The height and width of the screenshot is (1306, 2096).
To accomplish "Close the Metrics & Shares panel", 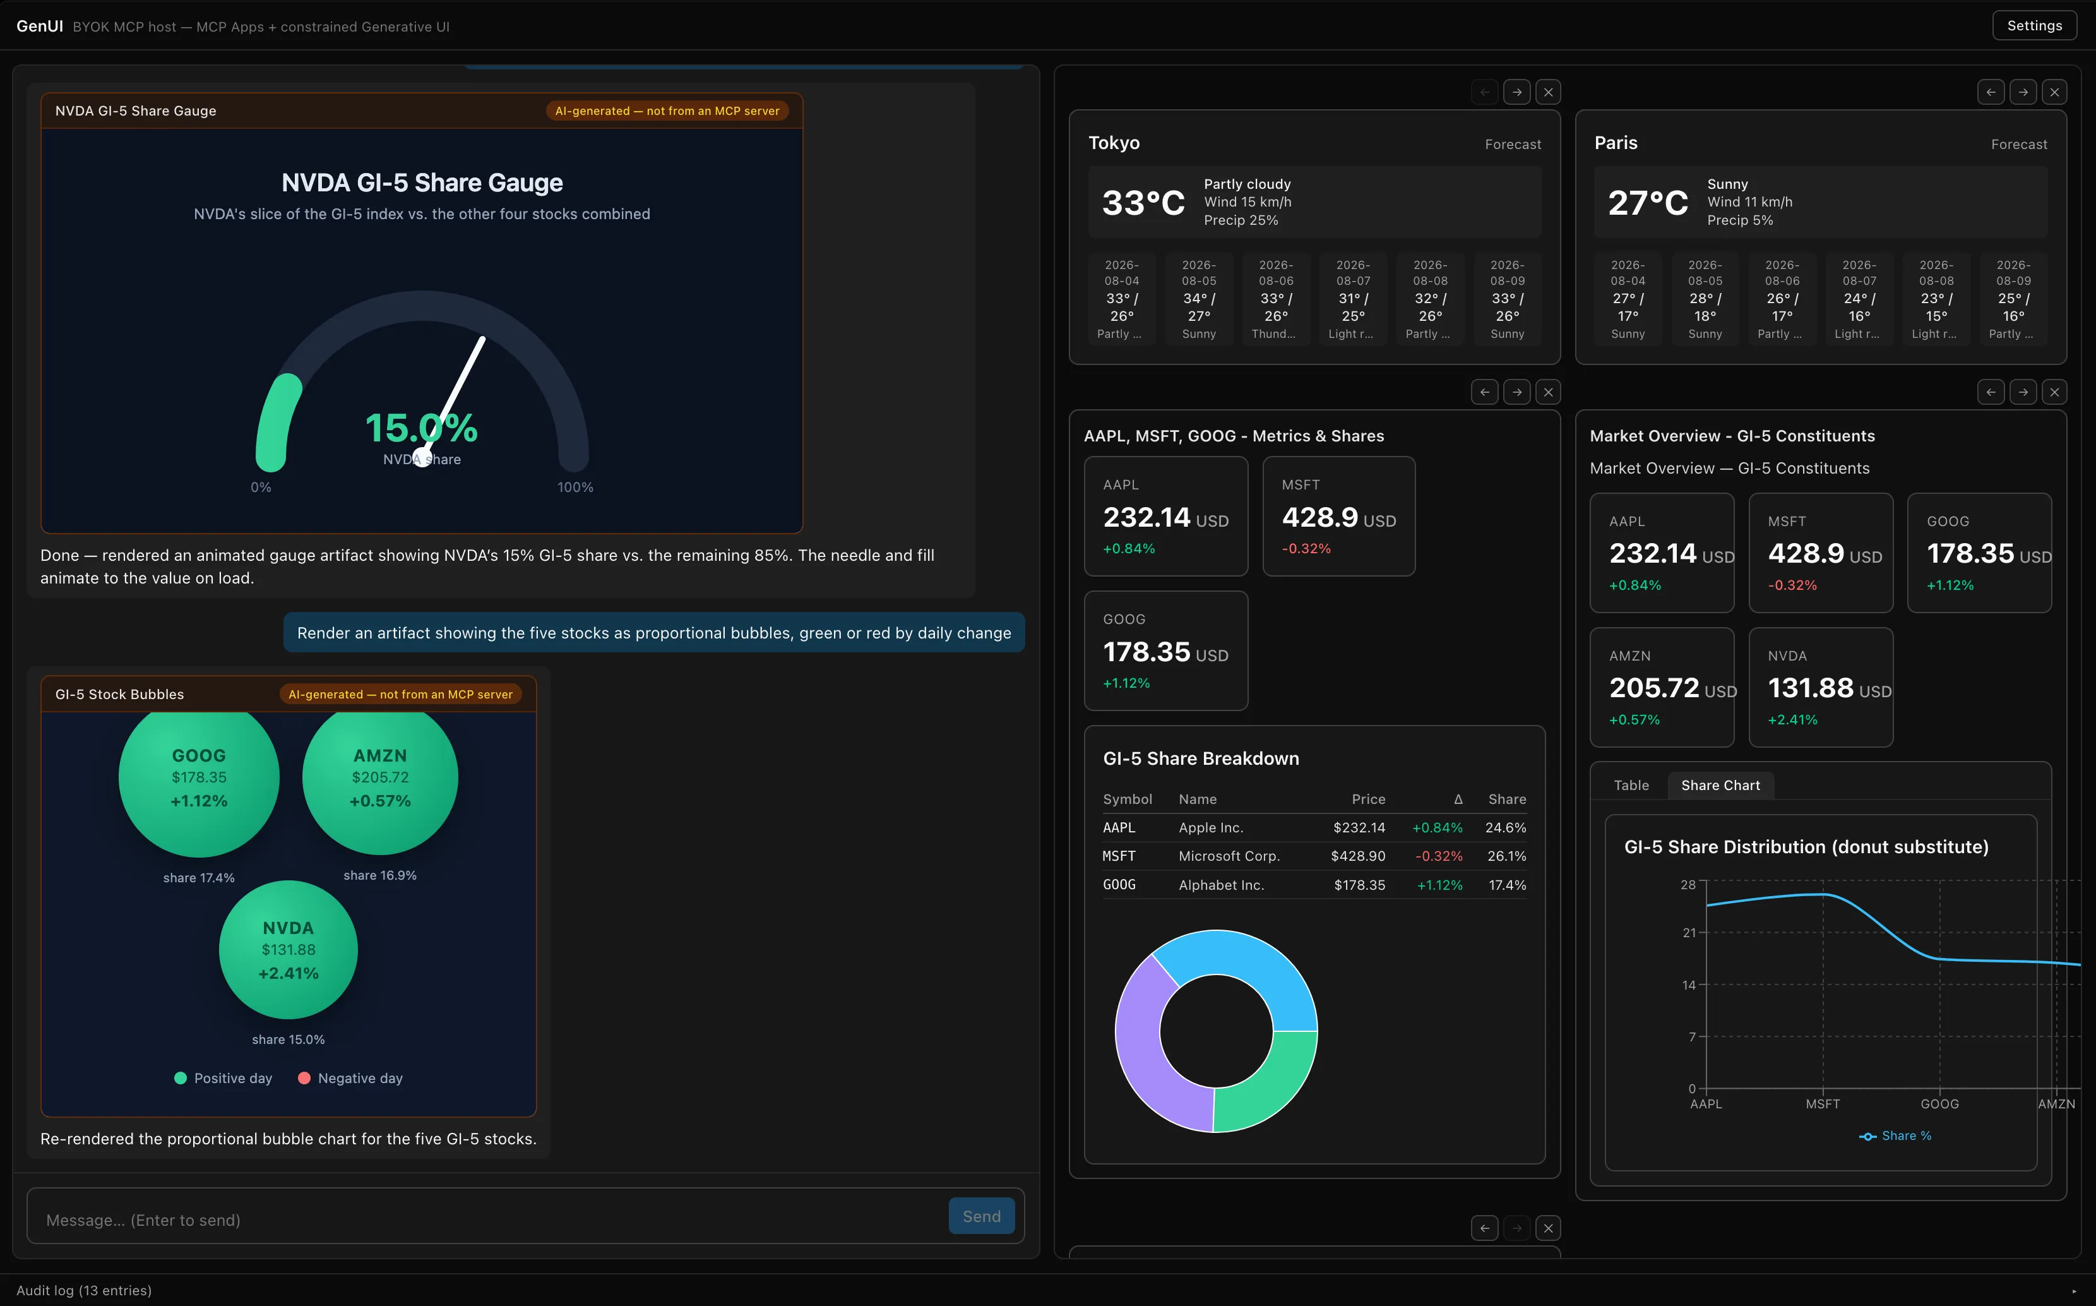I will (1549, 392).
